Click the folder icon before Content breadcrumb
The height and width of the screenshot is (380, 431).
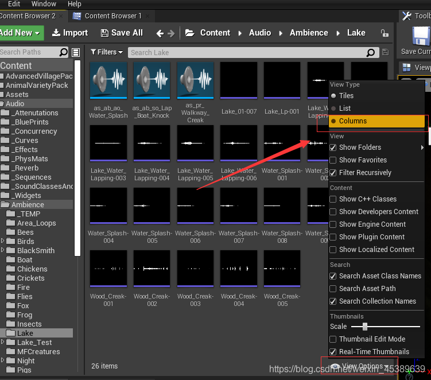click(x=189, y=33)
